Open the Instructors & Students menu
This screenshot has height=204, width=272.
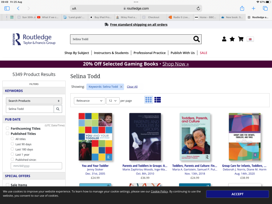(111, 53)
